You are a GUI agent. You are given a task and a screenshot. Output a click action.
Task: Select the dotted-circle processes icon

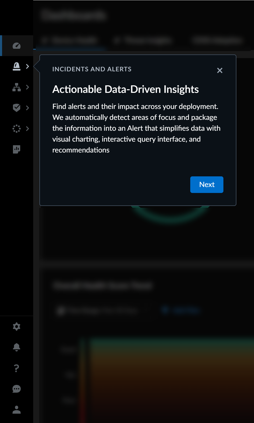pos(17,129)
